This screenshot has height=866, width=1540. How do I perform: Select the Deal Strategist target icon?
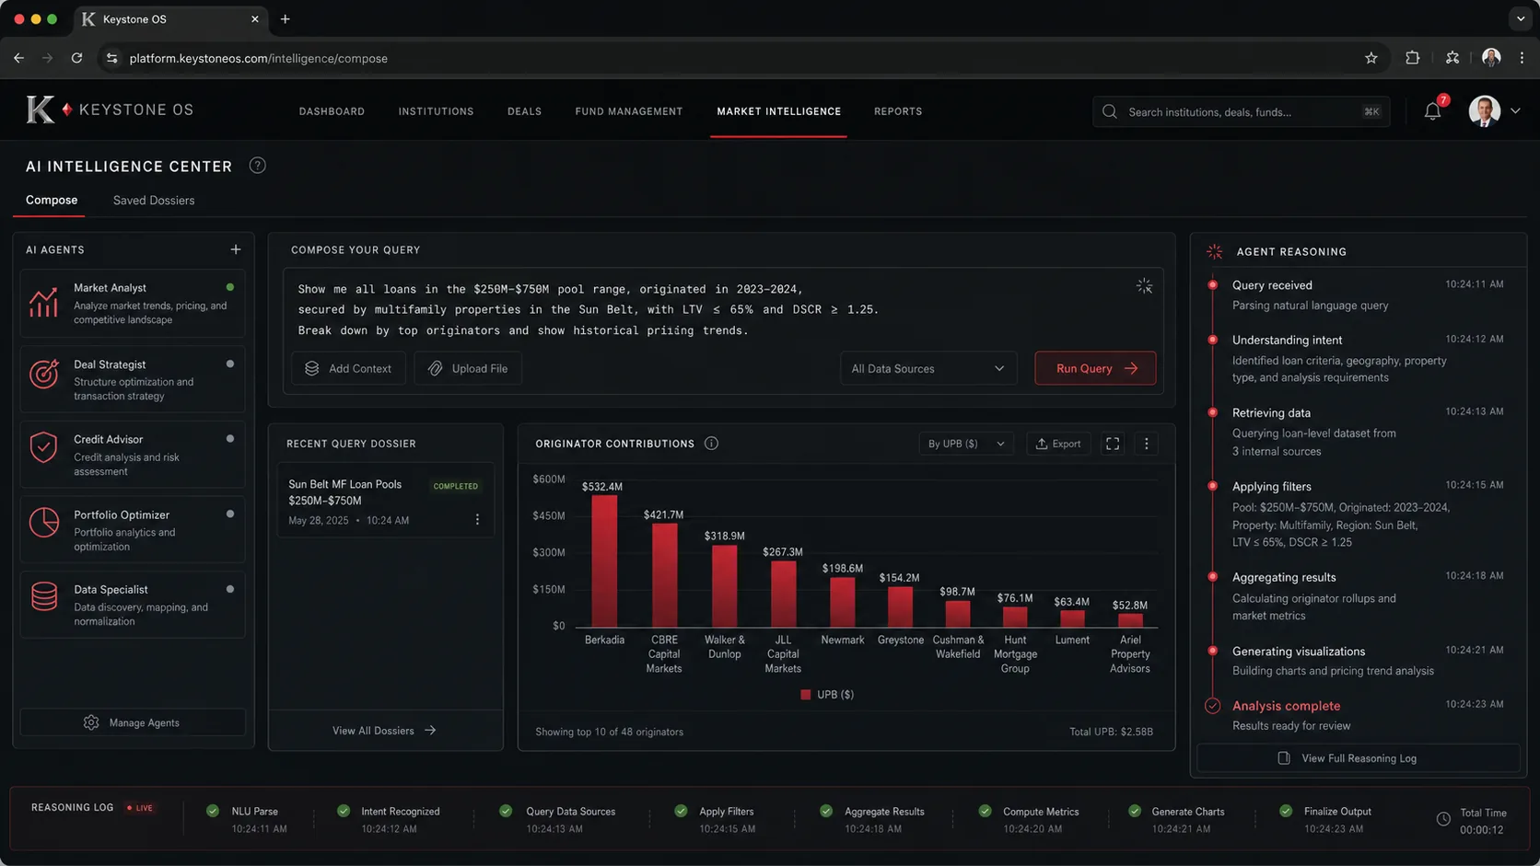click(x=43, y=374)
